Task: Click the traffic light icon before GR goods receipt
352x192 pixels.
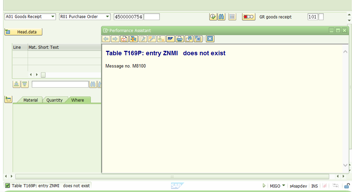Action: click(249, 17)
